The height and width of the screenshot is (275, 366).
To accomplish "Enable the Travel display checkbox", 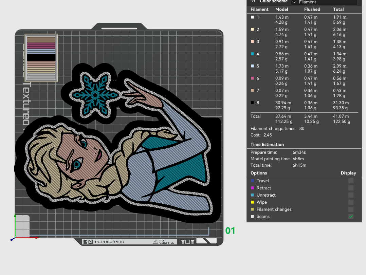I will point(351,181).
